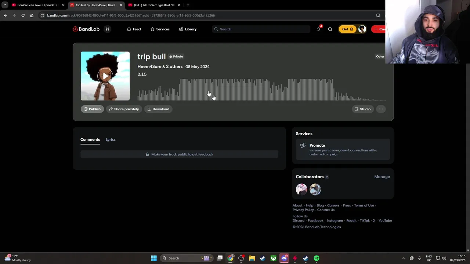
Task: Click the BandLab logo
Action: pyautogui.click(x=86, y=29)
